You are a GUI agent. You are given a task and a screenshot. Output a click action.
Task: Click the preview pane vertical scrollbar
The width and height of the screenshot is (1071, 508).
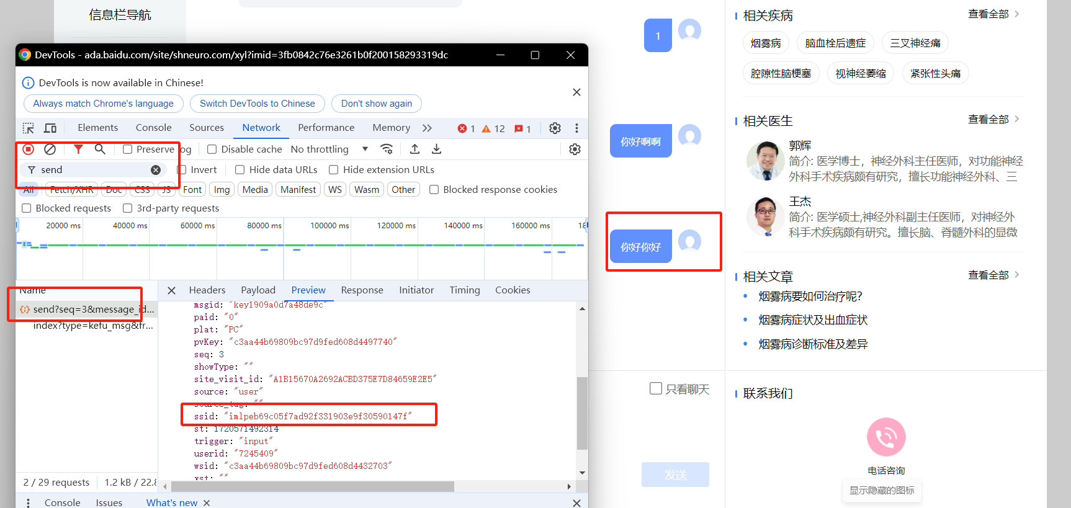(x=582, y=412)
